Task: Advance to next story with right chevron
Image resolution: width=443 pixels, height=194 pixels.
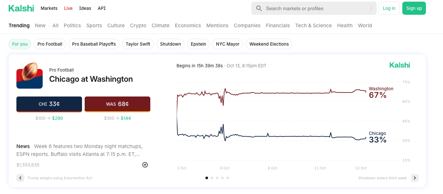Action: (415, 178)
